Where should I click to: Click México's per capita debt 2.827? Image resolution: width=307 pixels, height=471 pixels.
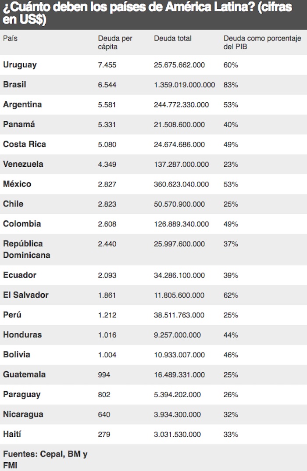pos(107,184)
